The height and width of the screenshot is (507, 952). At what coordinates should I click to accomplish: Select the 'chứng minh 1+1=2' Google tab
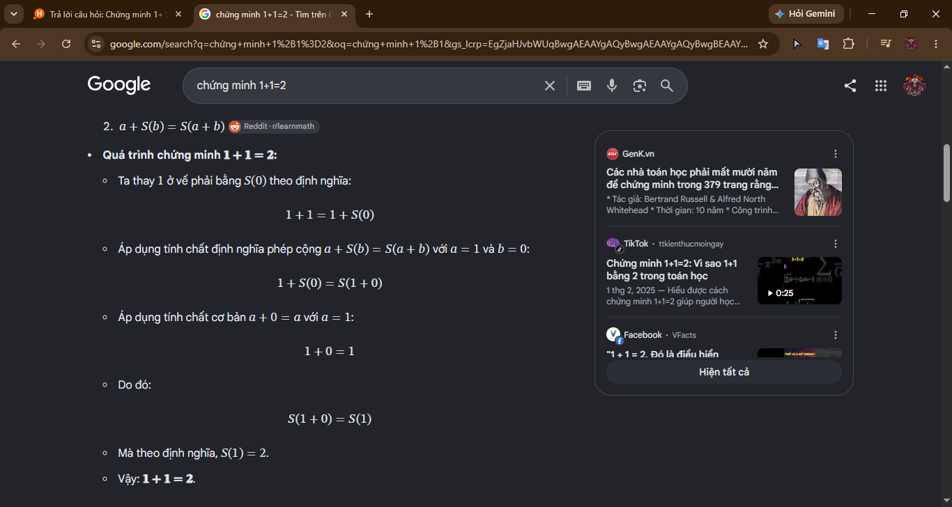pos(274,14)
